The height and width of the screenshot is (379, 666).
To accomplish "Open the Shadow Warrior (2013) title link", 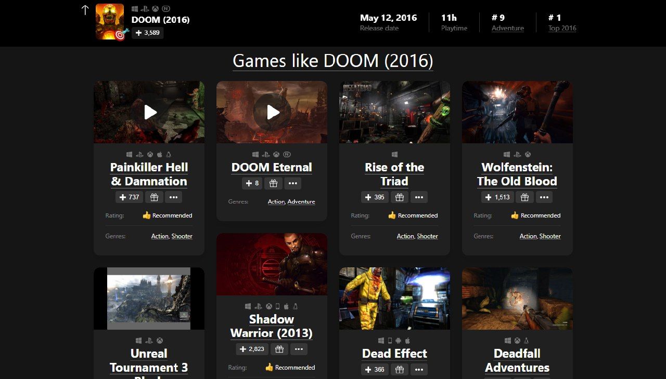I will (x=272, y=326).
